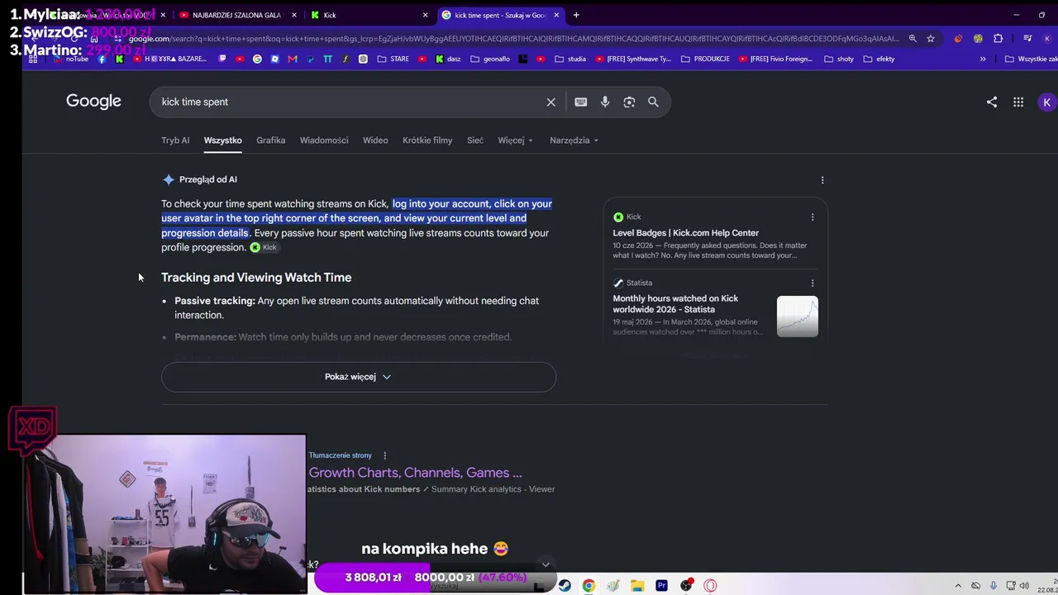Expand the Narzędzia tools dropdown
The image size is (1058, 595).
point(574,140)
